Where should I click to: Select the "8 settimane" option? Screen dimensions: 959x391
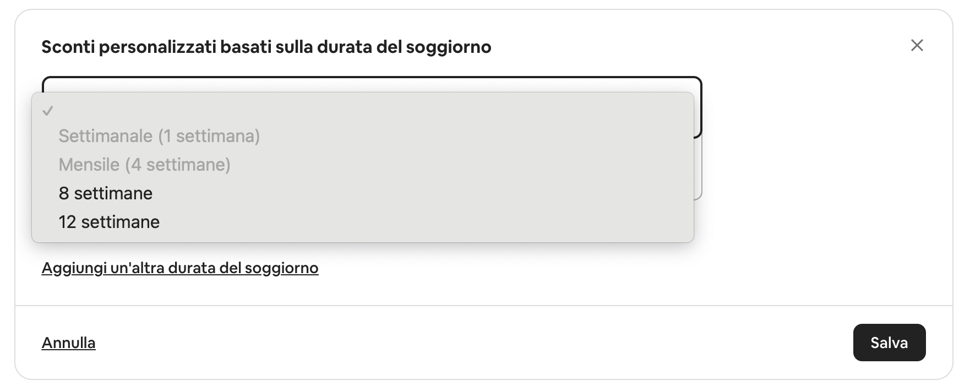click(105, 193)
